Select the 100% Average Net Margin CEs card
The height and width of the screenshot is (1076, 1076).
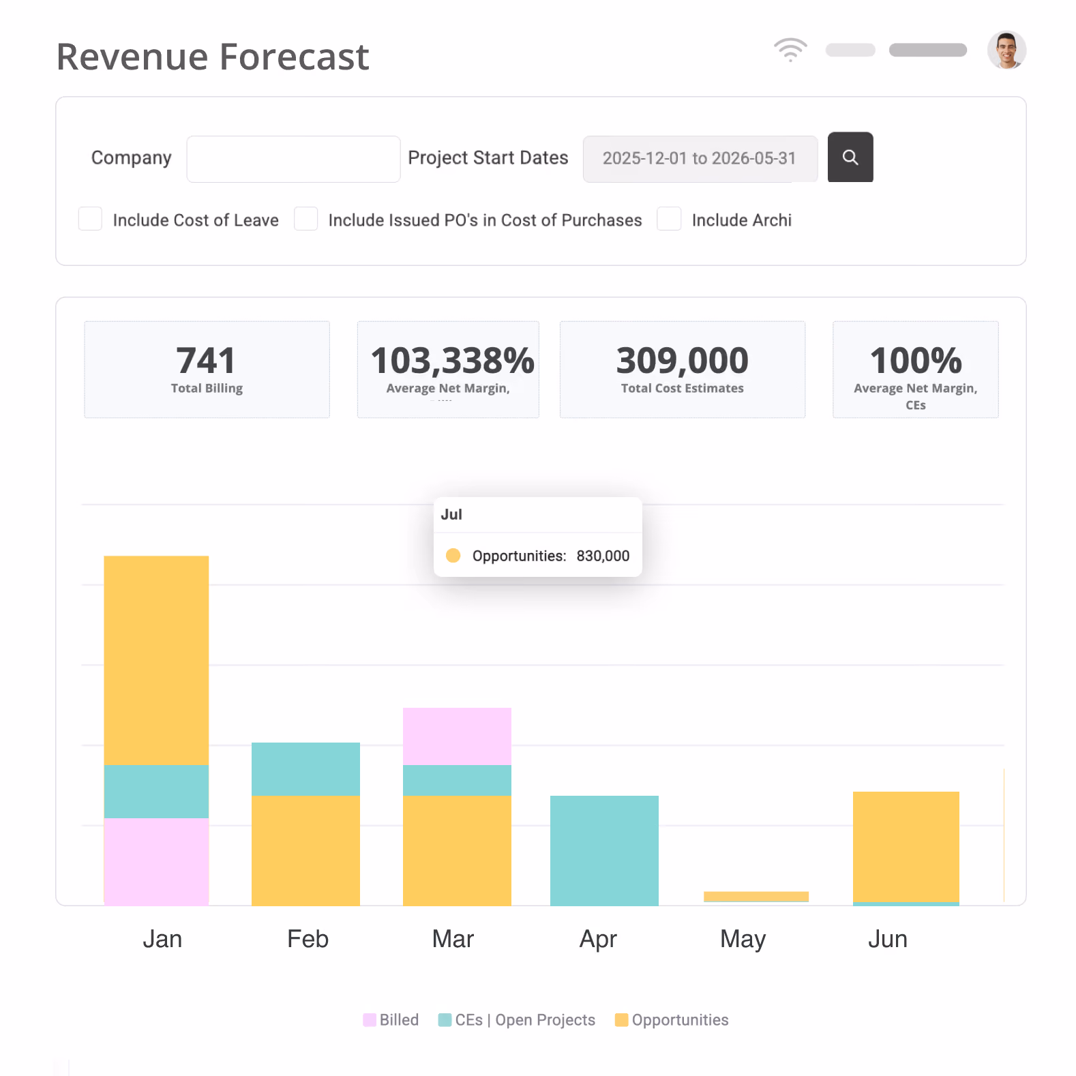click(915, 370)
